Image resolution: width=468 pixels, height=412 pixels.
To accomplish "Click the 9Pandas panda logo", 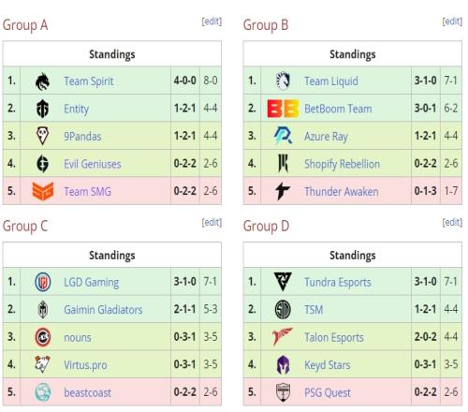I will tap(42, 136).
